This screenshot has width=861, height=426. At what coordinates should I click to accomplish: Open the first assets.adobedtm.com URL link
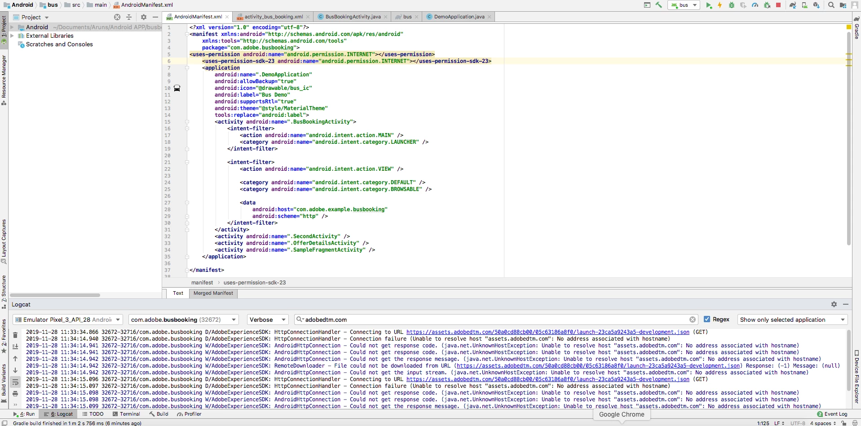[x=548, y=332]
